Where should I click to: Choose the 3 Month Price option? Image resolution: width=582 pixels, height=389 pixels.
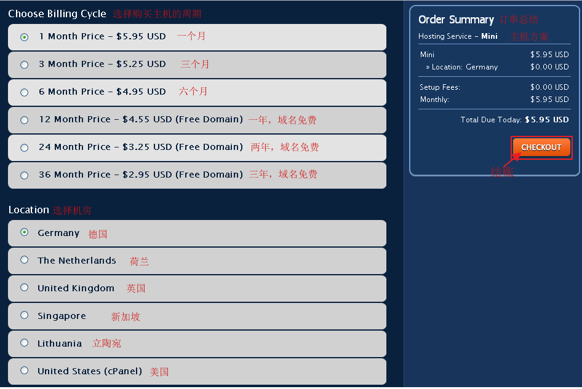[x=25, y=65]
